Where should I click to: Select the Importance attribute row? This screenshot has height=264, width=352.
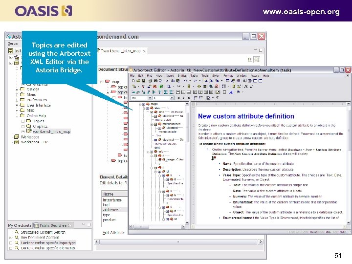115,200
